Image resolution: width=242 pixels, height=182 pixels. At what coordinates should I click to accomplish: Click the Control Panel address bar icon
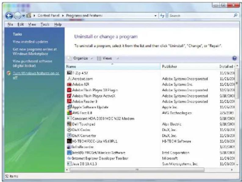coord(29,16)
